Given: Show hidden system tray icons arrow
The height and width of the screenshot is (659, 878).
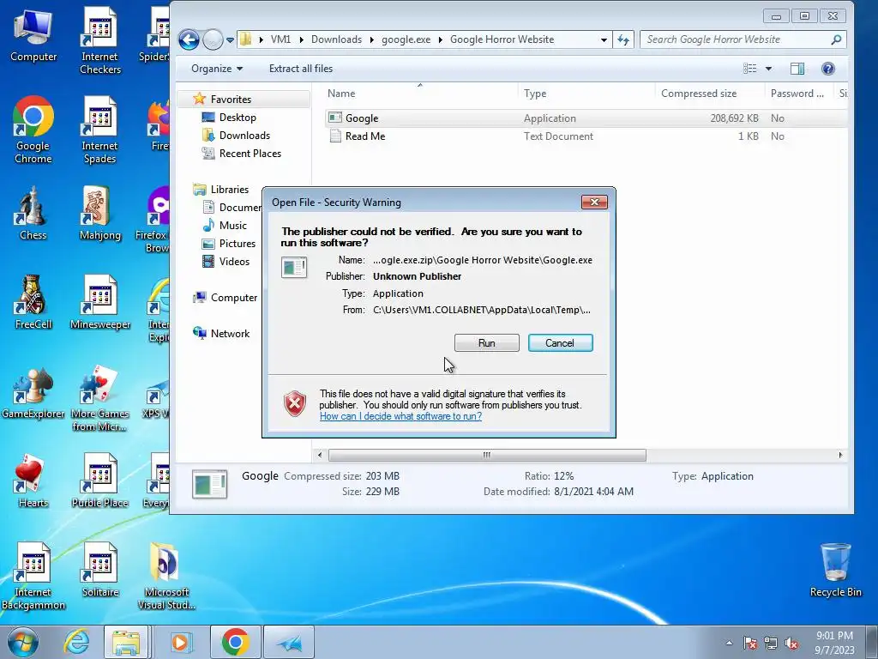Looking at the screenshot, I should tap(729, 643).
